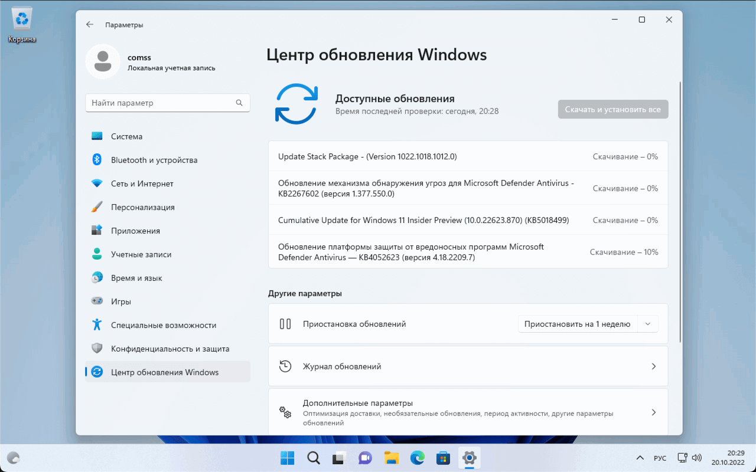The image size is (756, 472).
Task: Click the Другие параметры heading
Action: click(x=305, y=293)
